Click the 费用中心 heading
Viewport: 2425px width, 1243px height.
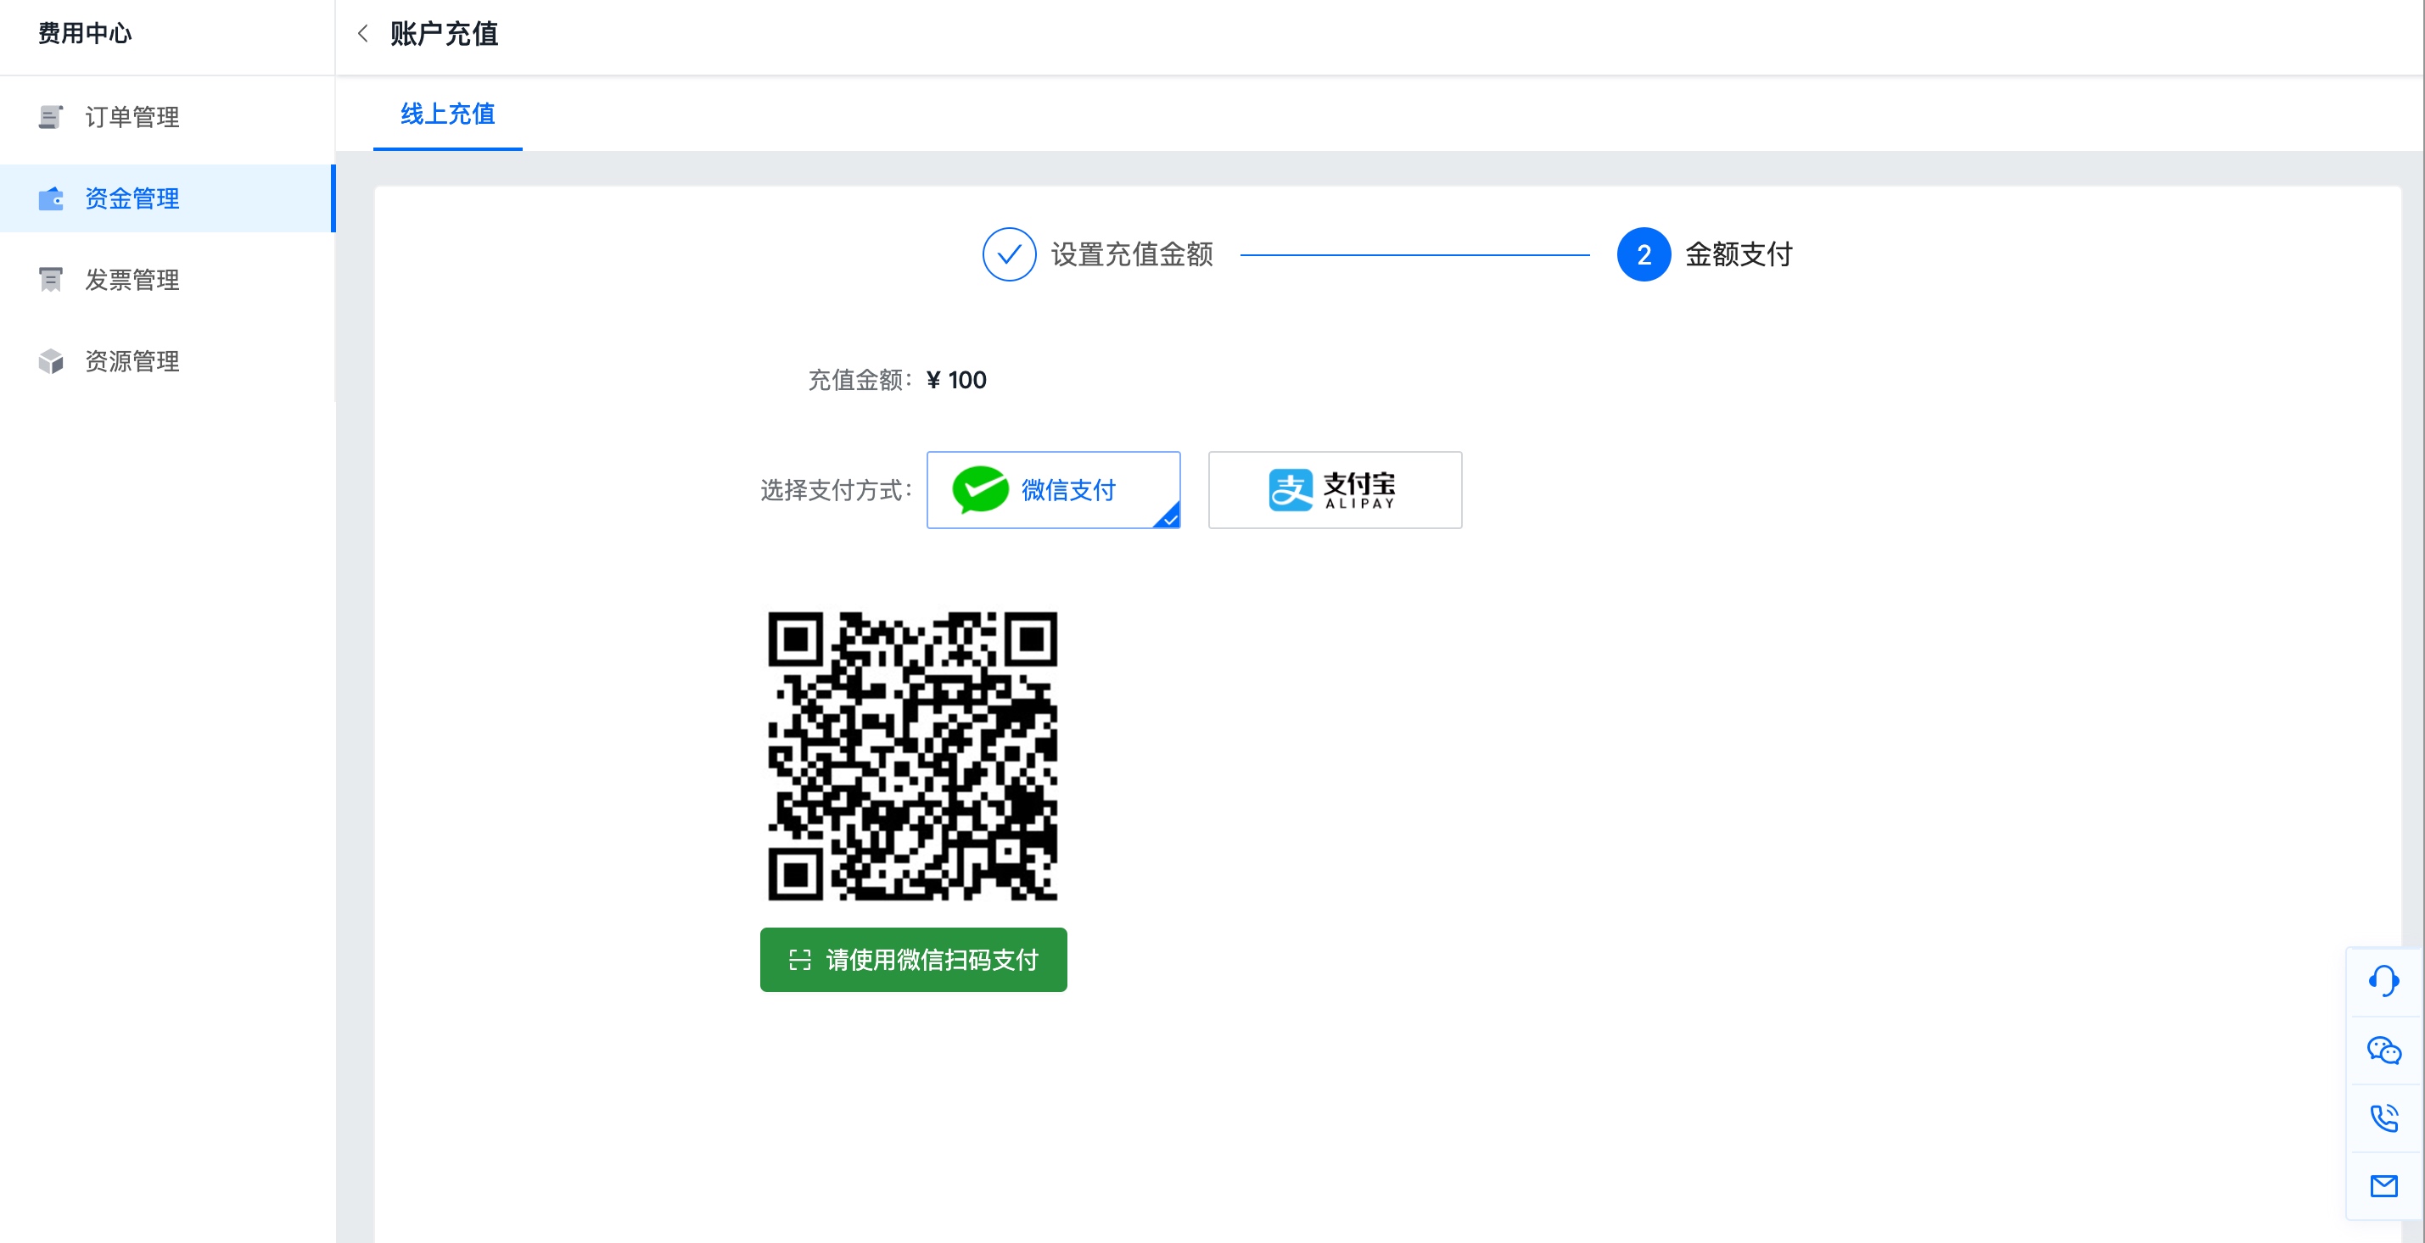point(85,34)
